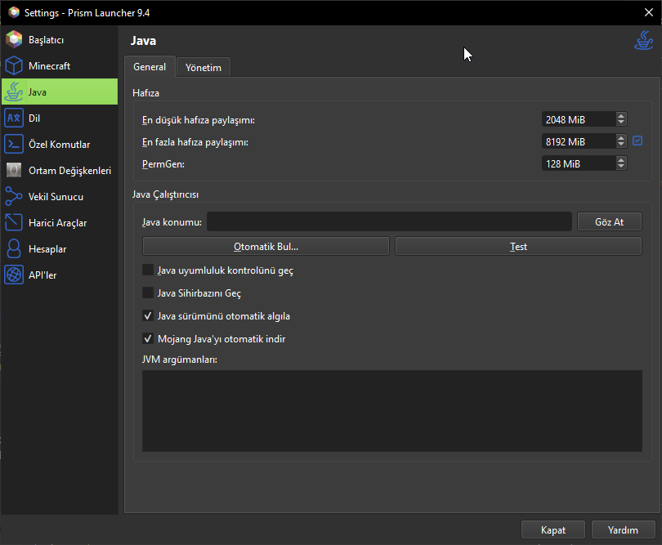Click the Java logo at top right
Viewport: 662px width, 545px height.
(x=643, y=40)
